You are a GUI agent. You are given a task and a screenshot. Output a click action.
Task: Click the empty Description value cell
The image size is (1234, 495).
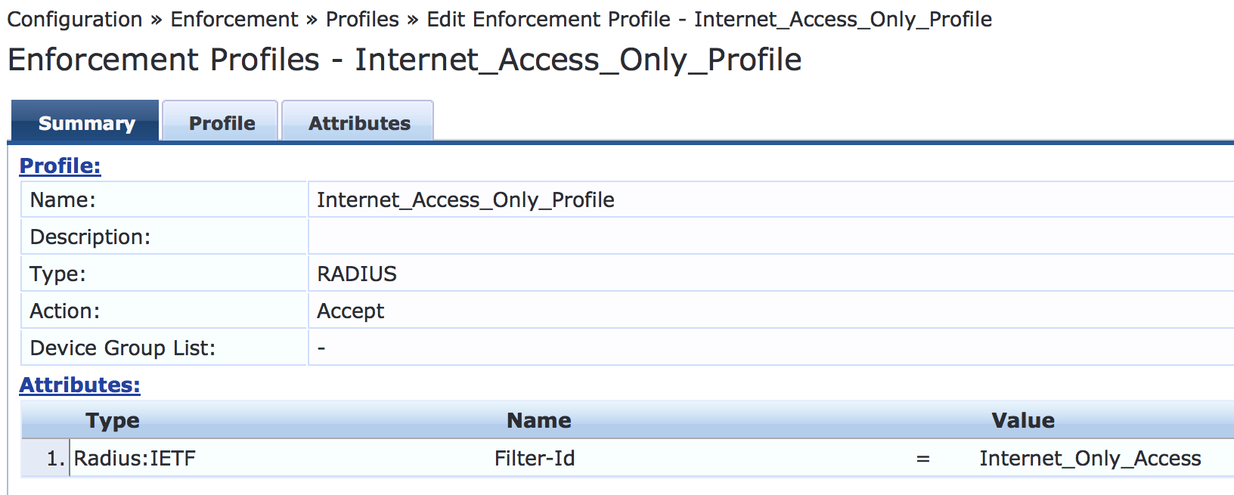(756, 237)
